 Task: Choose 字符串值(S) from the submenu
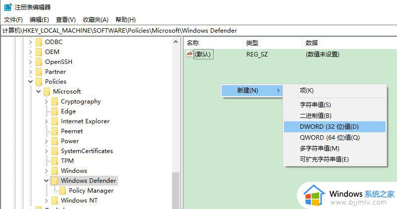point(335,105)
